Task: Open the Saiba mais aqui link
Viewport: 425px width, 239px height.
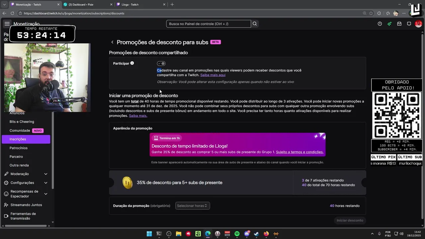Action: tap(213, 75)
